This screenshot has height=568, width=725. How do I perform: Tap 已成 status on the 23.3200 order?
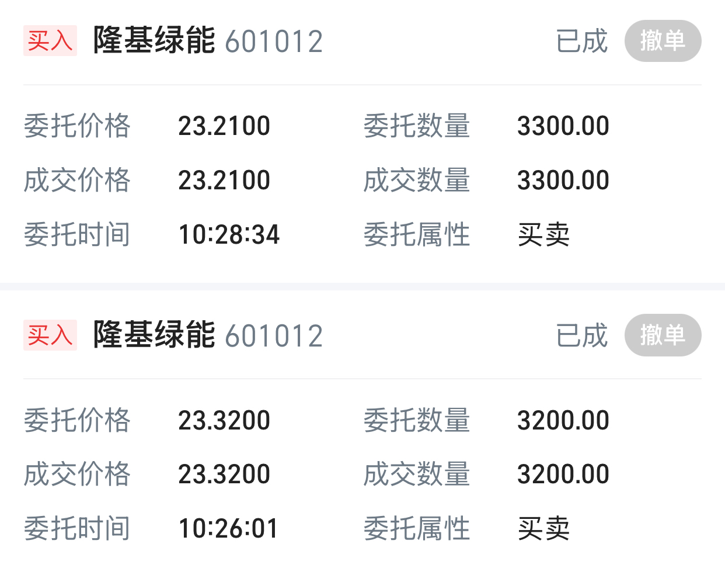pyautogui.click(x=581, y=335)
